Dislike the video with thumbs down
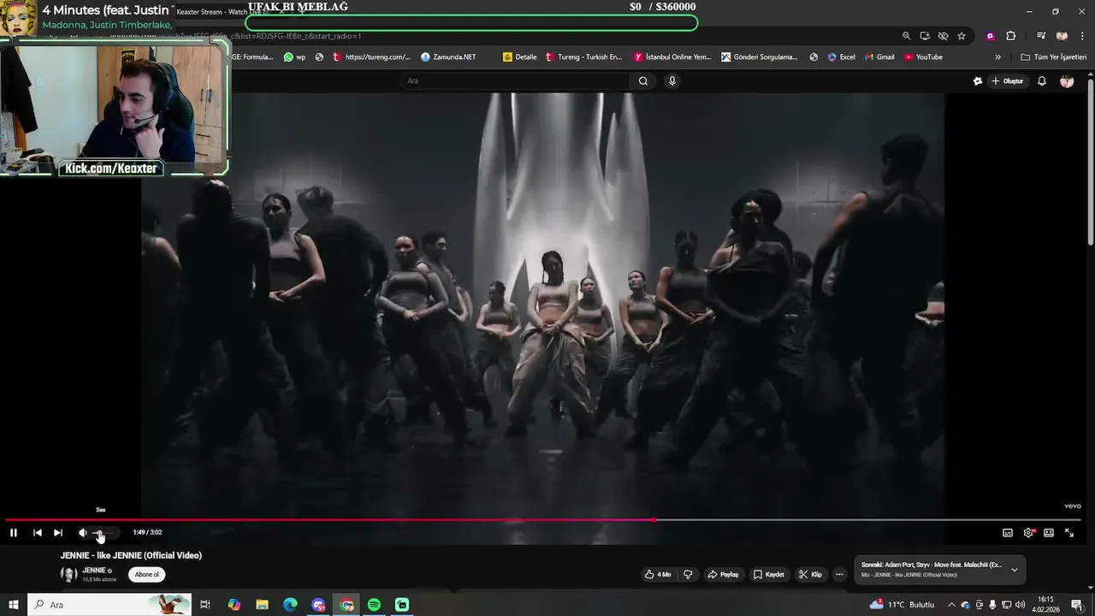The image size is (1095, 616). click(x=688, y=574)
